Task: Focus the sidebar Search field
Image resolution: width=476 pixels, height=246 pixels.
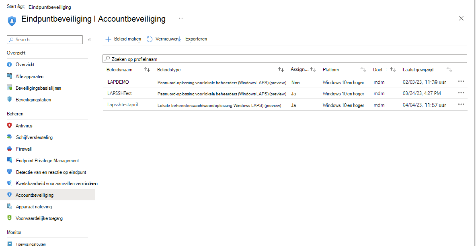Action: click(x=45, y=40)
